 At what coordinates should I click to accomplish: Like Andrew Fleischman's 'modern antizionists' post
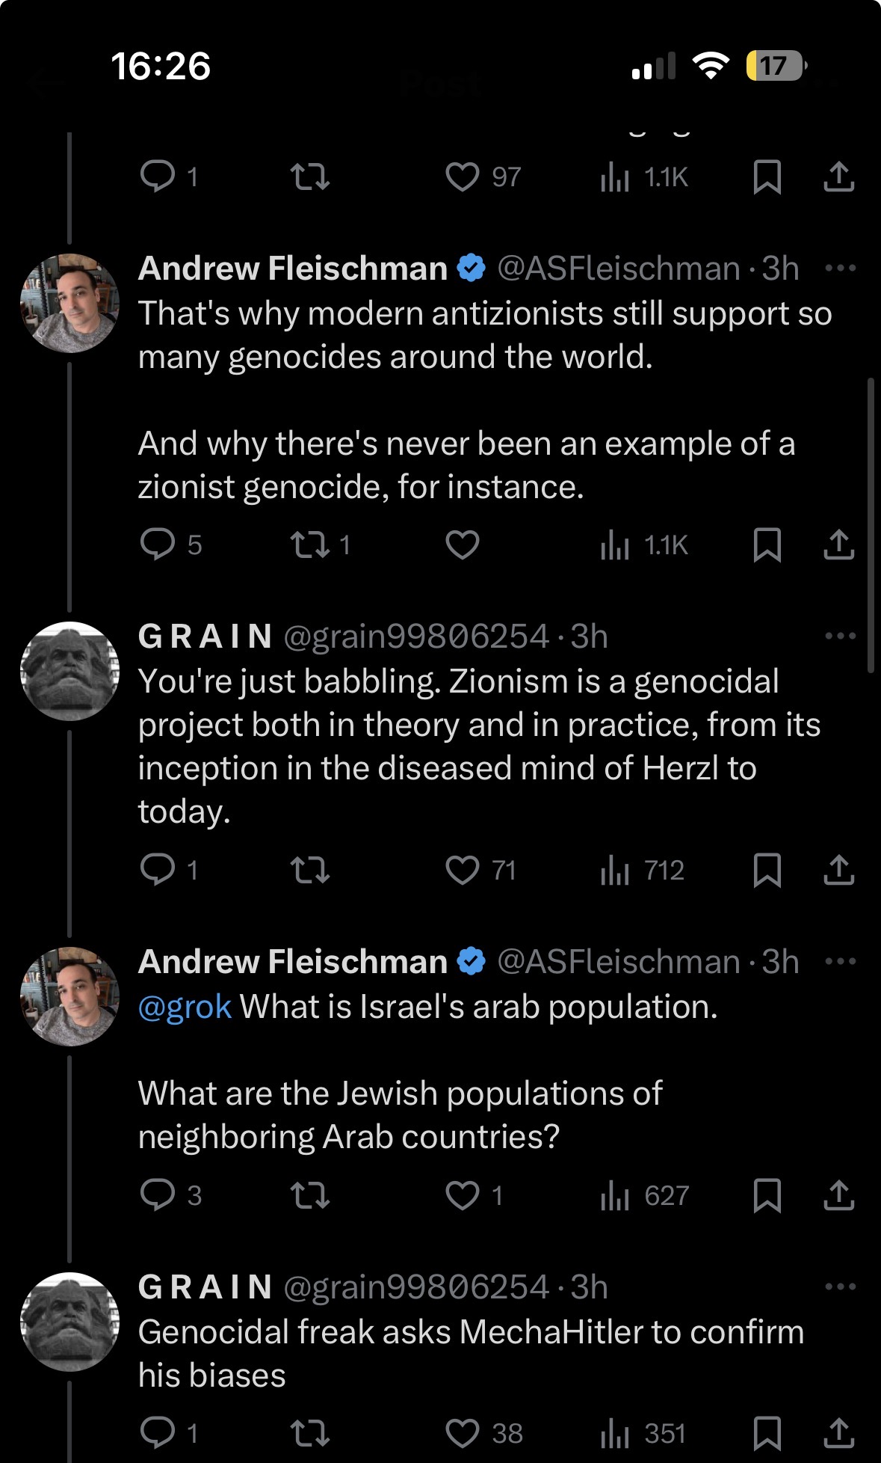(463, 545)
